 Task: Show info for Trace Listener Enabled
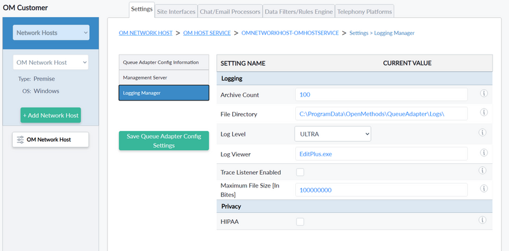coord(482,170)
